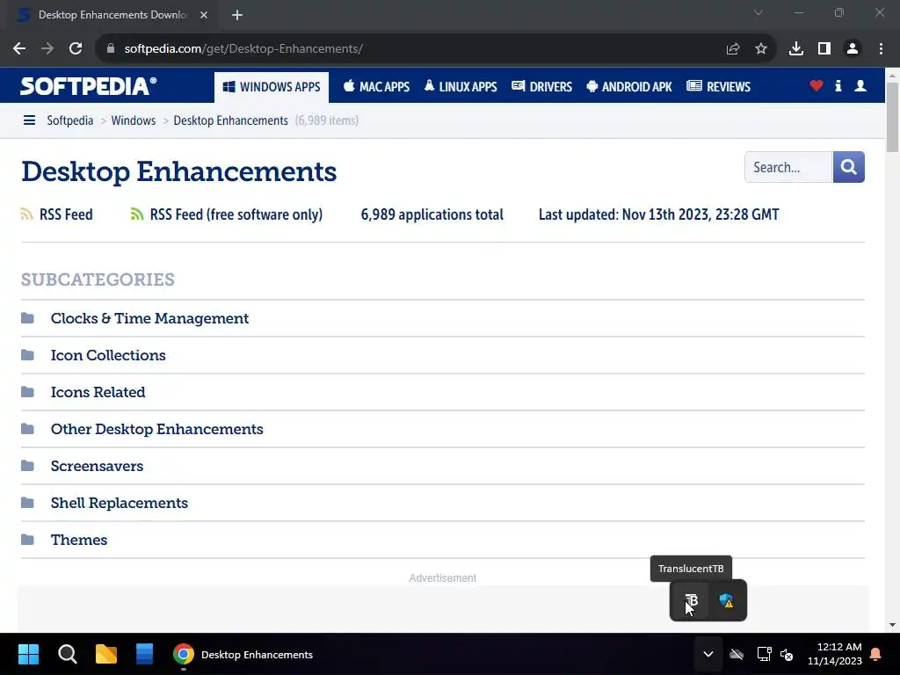Open the Themes subcategory

pyautogui.click(x=78, y=540)
